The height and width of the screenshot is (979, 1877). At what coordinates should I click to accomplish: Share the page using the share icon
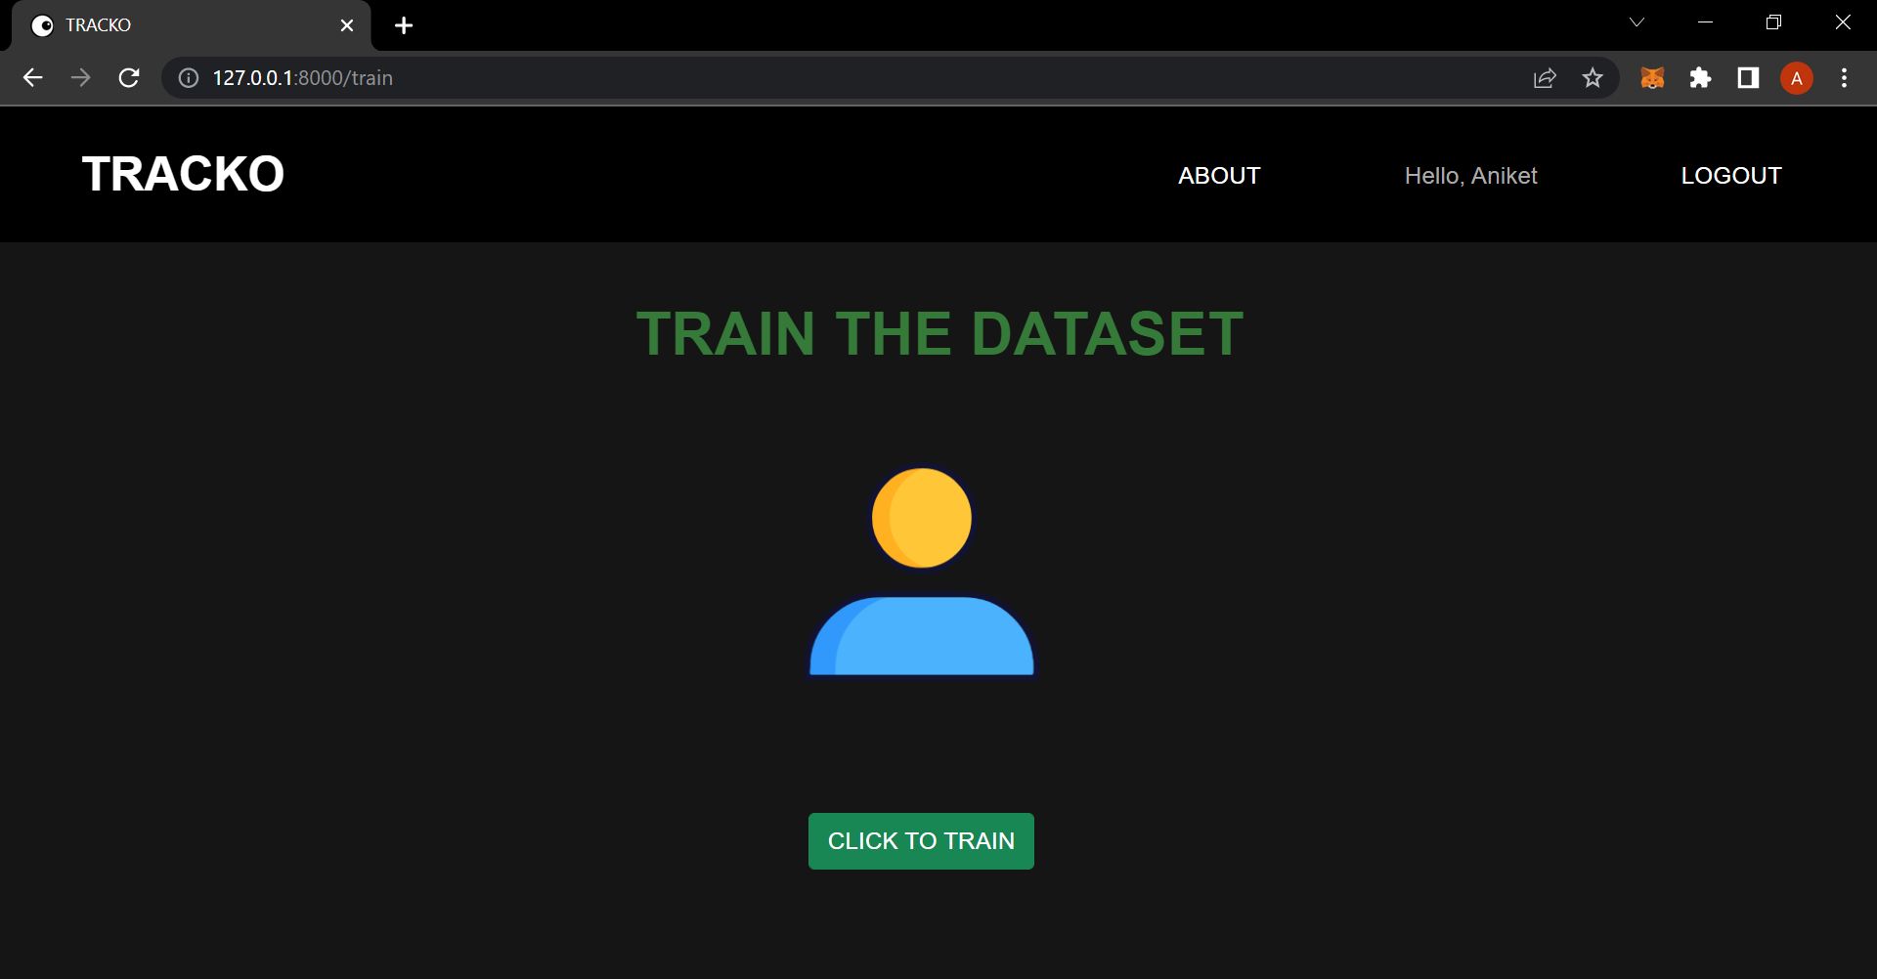pos(1545,78)
